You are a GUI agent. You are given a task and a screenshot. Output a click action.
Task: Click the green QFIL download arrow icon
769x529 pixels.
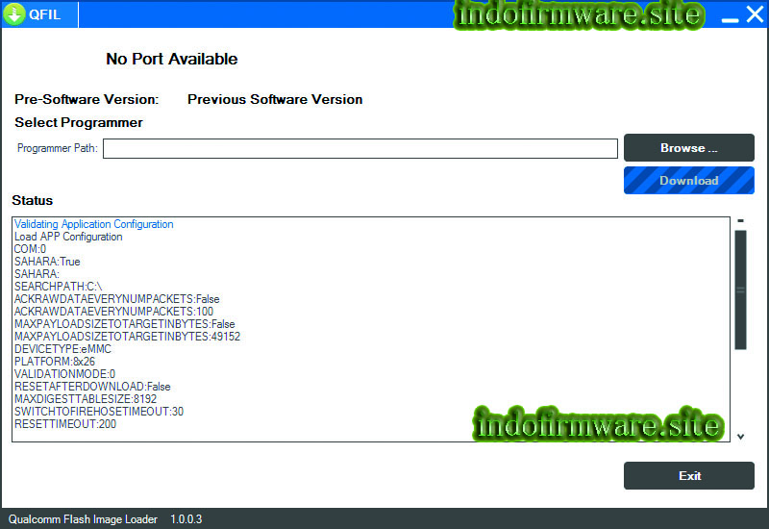[14, 14]
